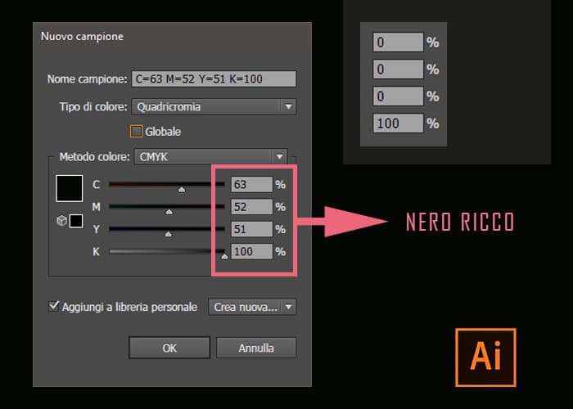Click the C value field showing 63
The height and width of the screenshot is (409, 573).
pyautogui.click(x=252, y=184)
